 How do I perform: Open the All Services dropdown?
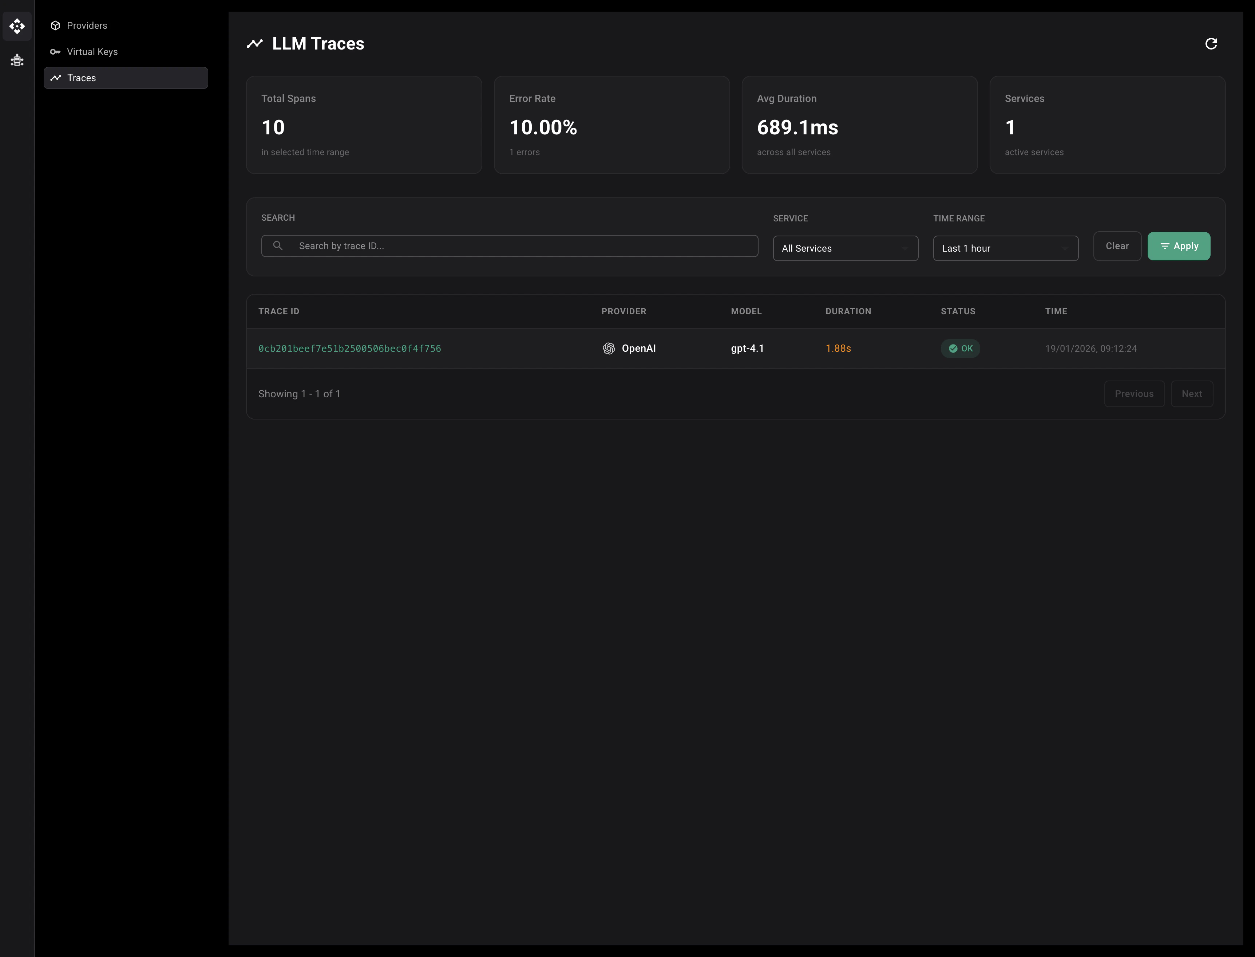845,248
